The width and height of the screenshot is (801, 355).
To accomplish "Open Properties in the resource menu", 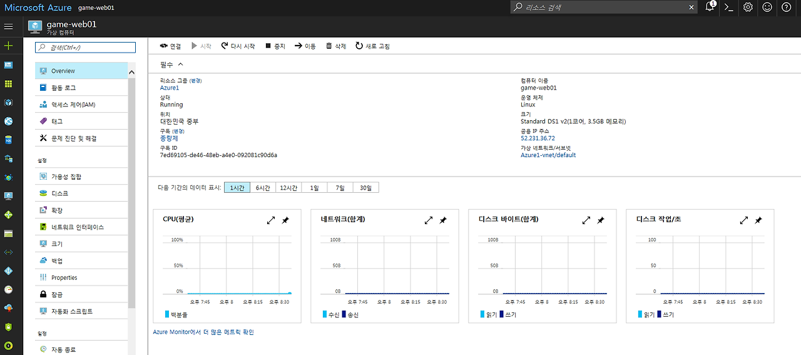I will [81, 277].
